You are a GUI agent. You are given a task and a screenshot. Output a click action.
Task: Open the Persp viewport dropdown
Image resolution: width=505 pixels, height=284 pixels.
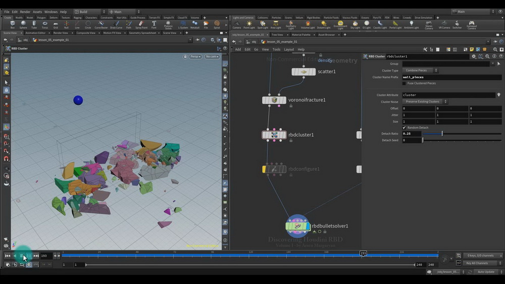[x=195, y=56]
